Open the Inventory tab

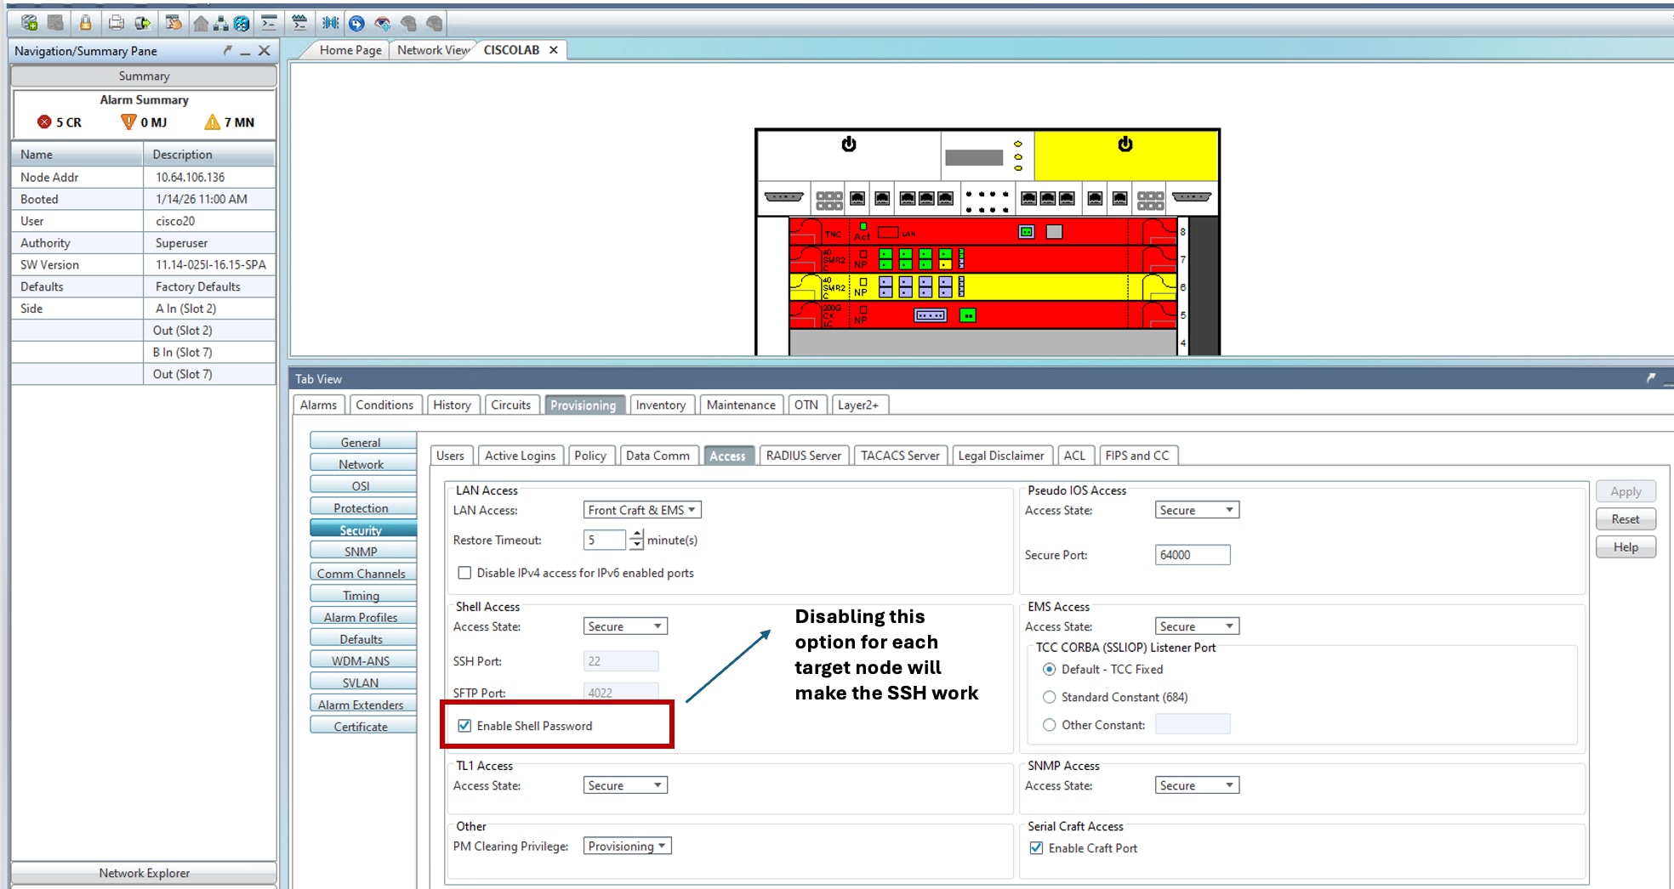pos(660,405)
